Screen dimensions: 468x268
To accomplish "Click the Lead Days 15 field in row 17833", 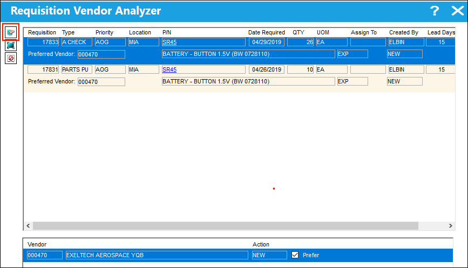I will [440, 42].
